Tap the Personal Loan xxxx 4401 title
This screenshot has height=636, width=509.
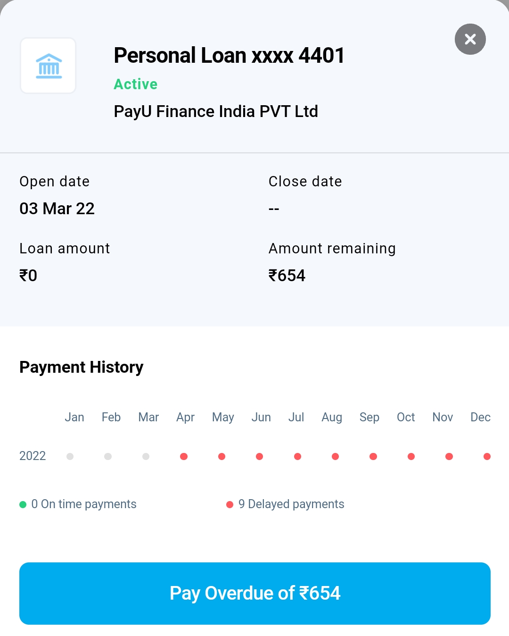point(229,55)
